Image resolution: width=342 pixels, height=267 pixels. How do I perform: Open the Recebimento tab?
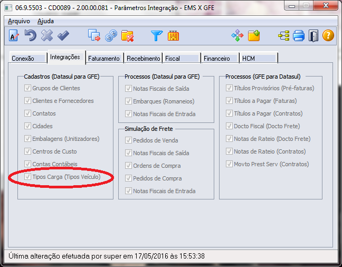pos(144,58)
